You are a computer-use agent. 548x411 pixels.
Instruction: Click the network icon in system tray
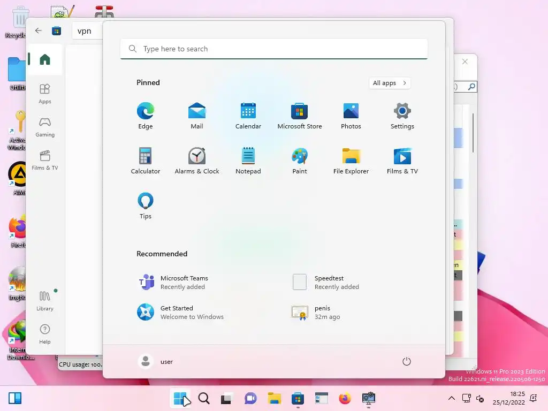pyautogui.click(x=466, y=398)
